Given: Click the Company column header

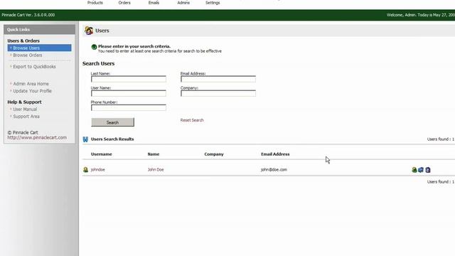Looking at the screenshot, I should pyautogui.click(x=214, y=154).
